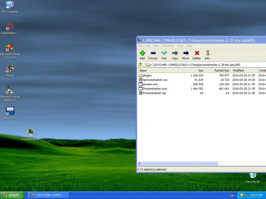Click the packed size value 20 720
This screenshot has height=199, width=266.
point(225,80)
